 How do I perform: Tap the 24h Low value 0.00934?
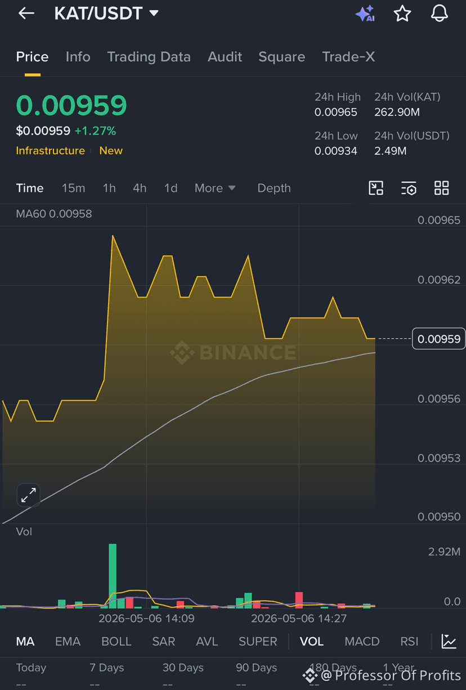336,151
